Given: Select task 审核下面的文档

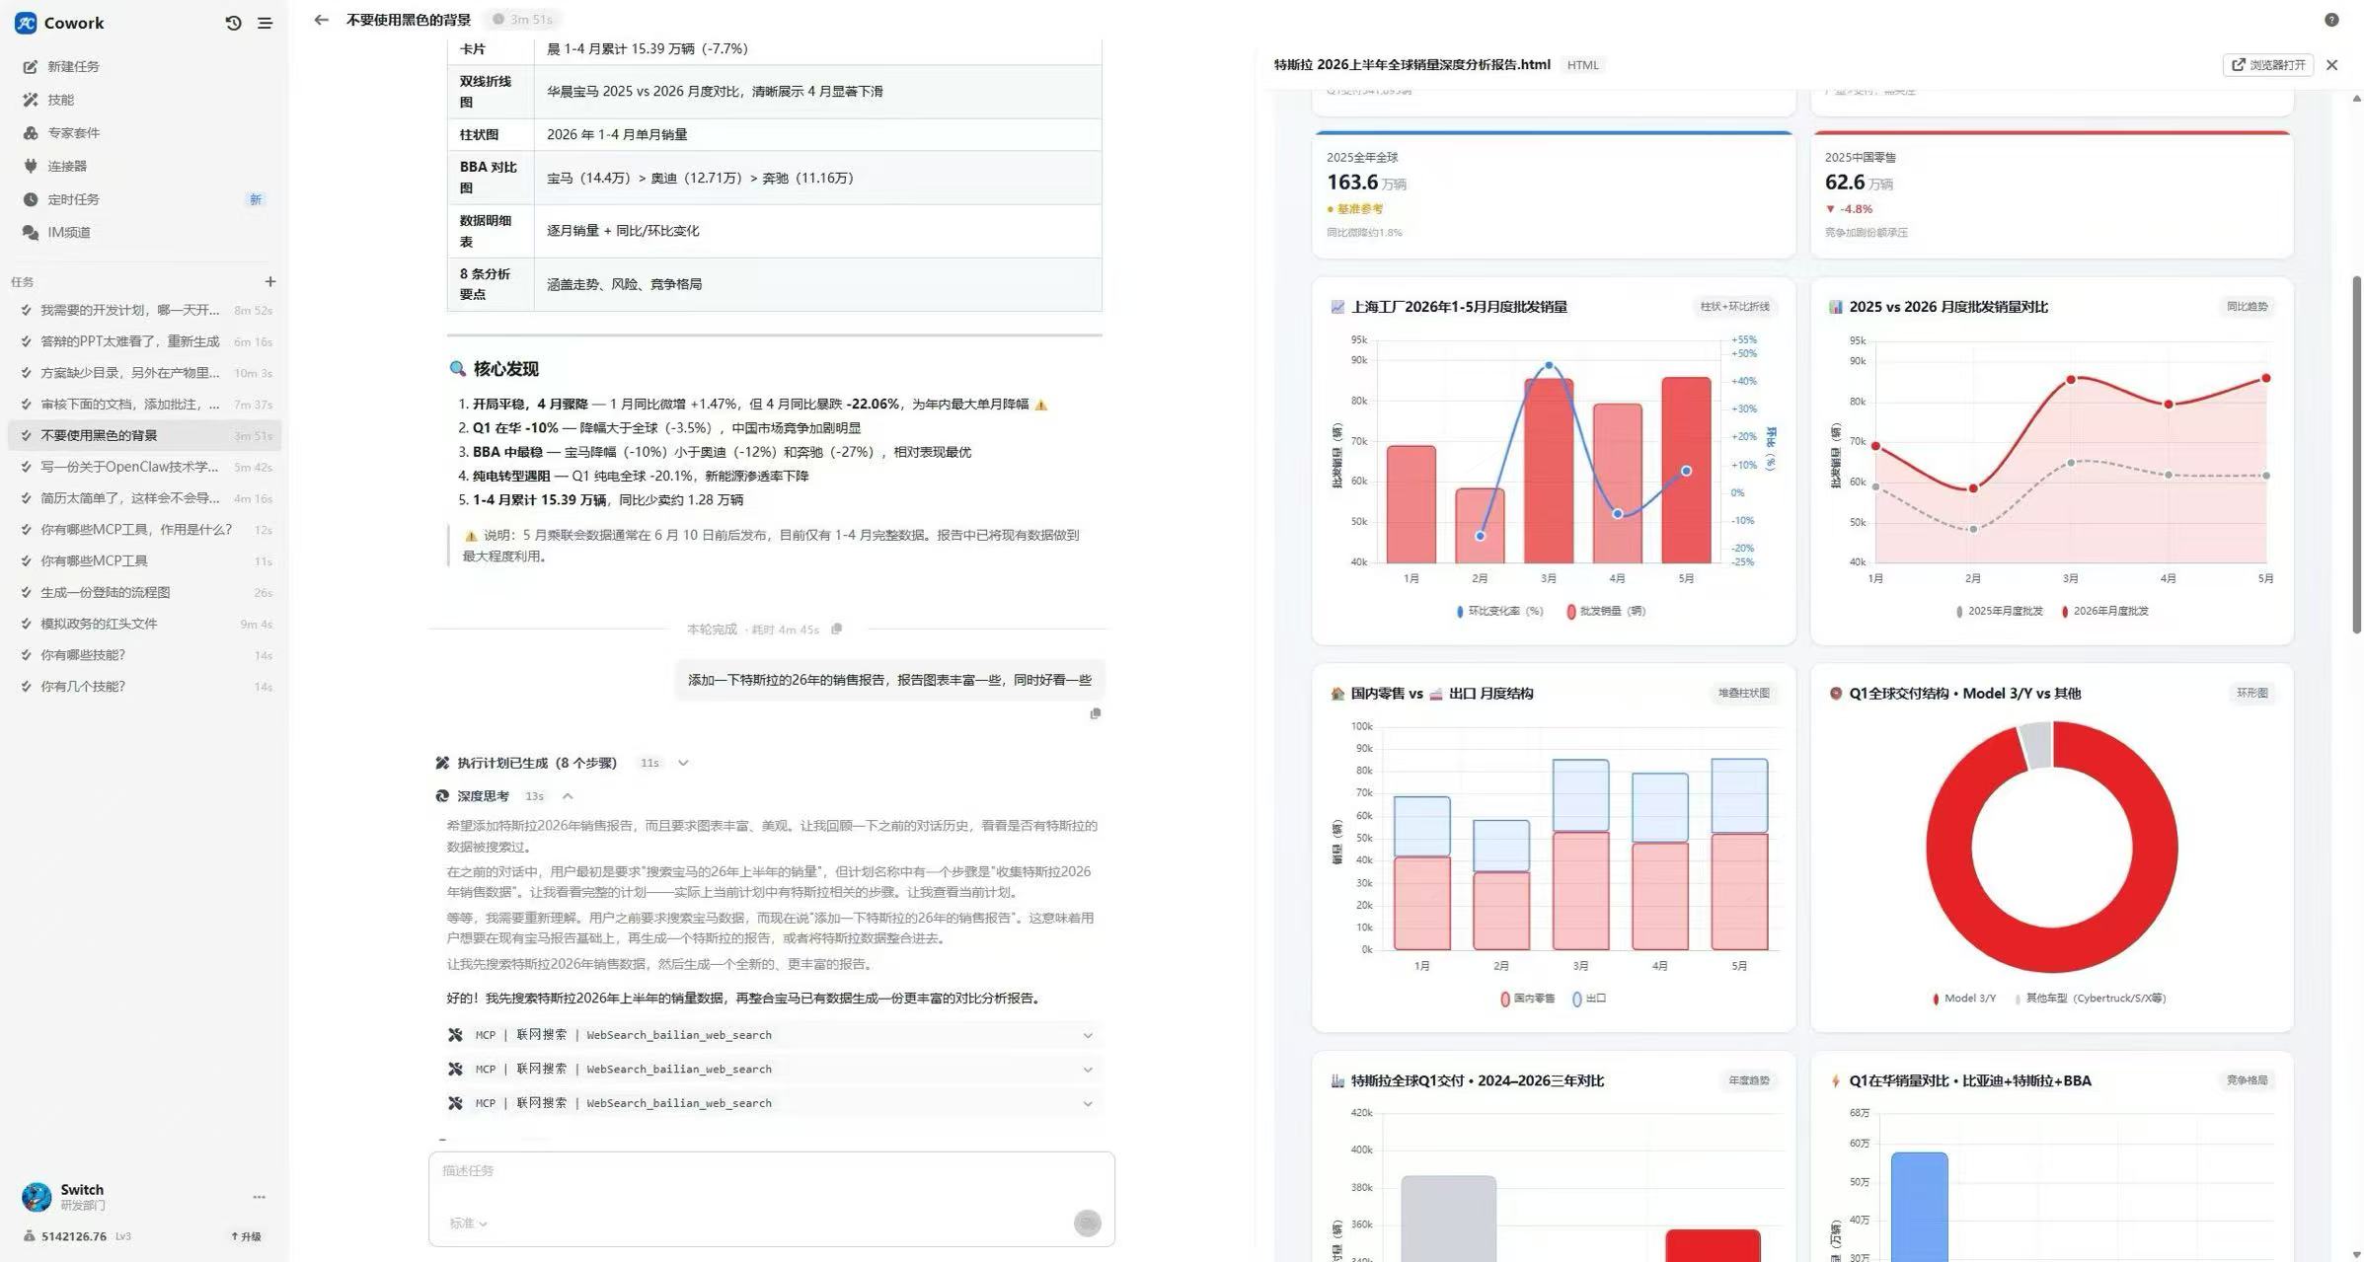Looking at the screenshot, I should point(144,405).
